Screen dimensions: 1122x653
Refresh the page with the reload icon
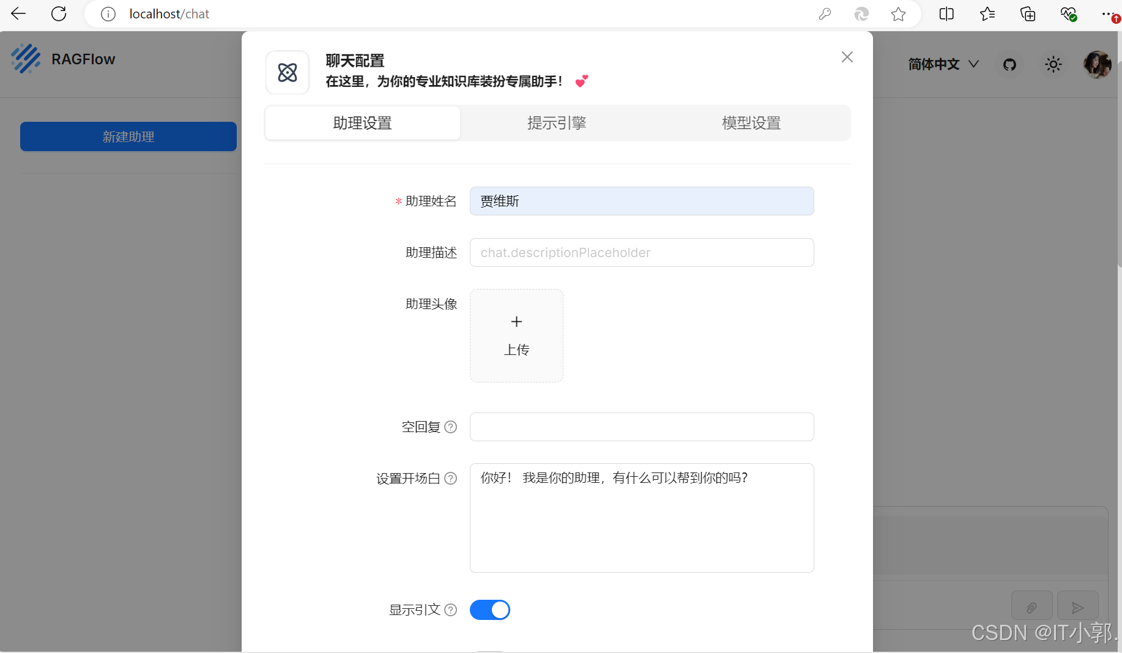(x=59, y=13)
